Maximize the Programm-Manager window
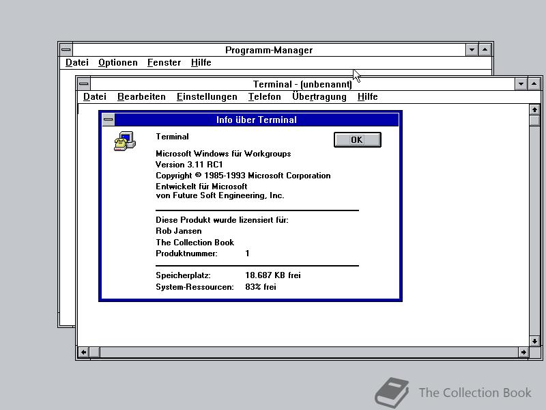 (485, 50)
